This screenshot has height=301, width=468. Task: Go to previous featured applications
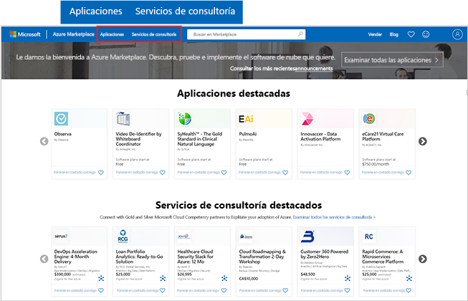(x=44, y=141)
